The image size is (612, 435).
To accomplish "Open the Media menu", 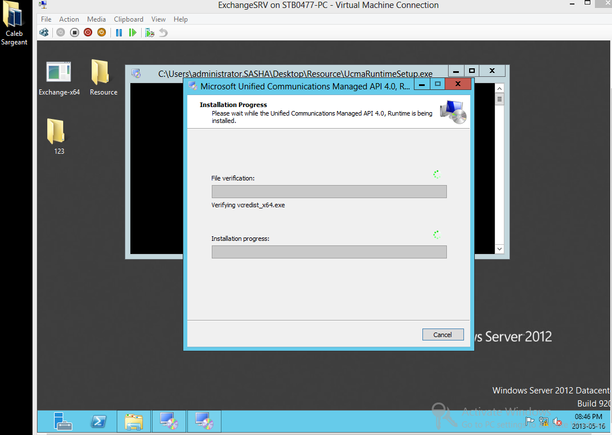I will [x=96, y=19].
